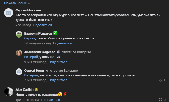
Task: Click Анастасия Фадеева's profile photo
Action: [x=19, y=53]
